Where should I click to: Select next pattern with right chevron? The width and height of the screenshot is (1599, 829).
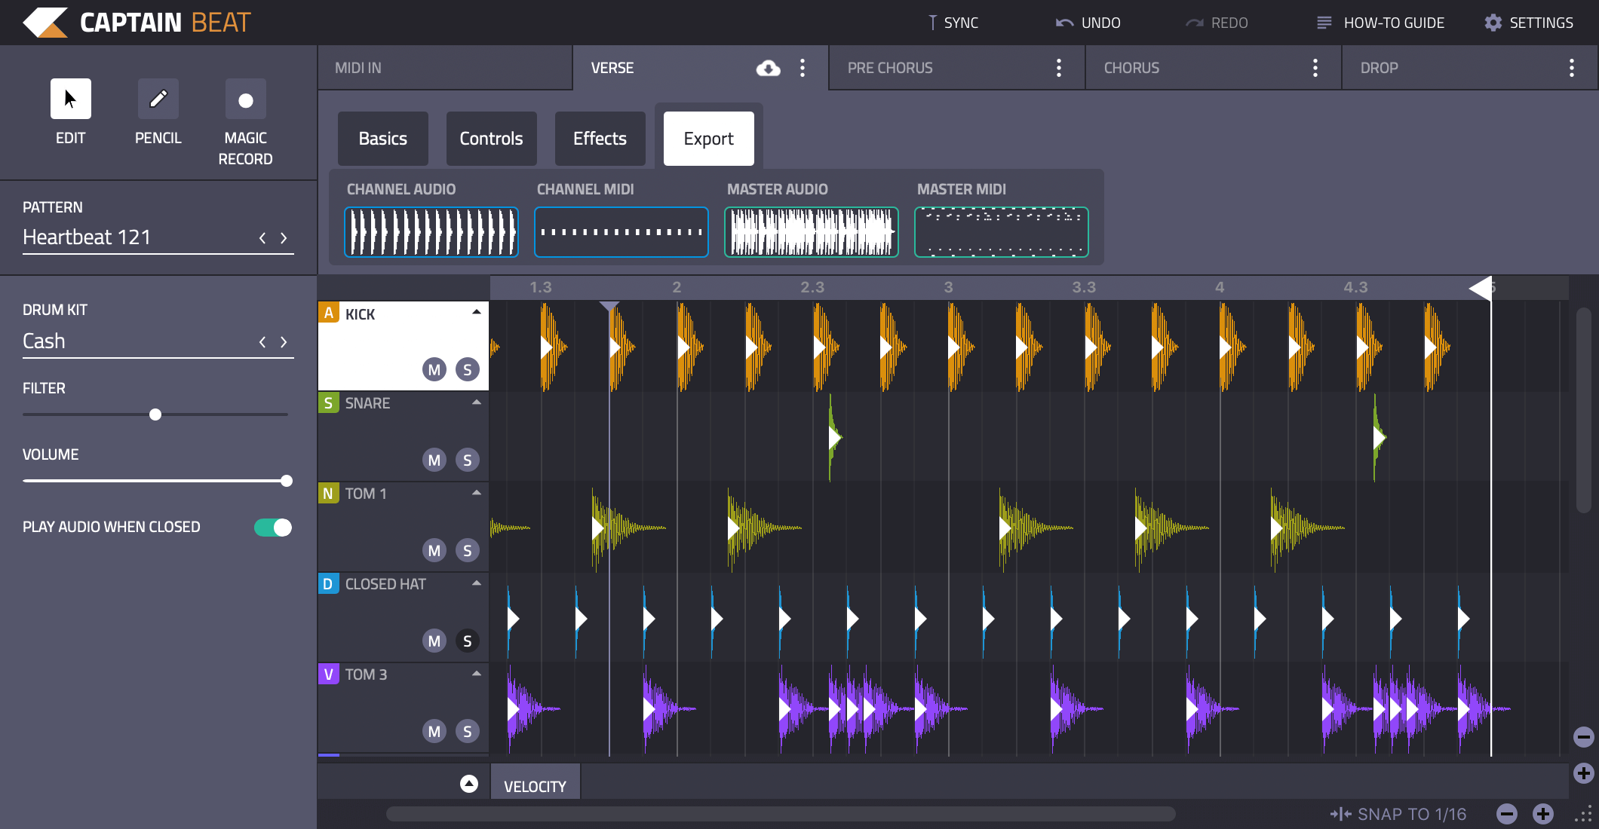pos(284,237)
